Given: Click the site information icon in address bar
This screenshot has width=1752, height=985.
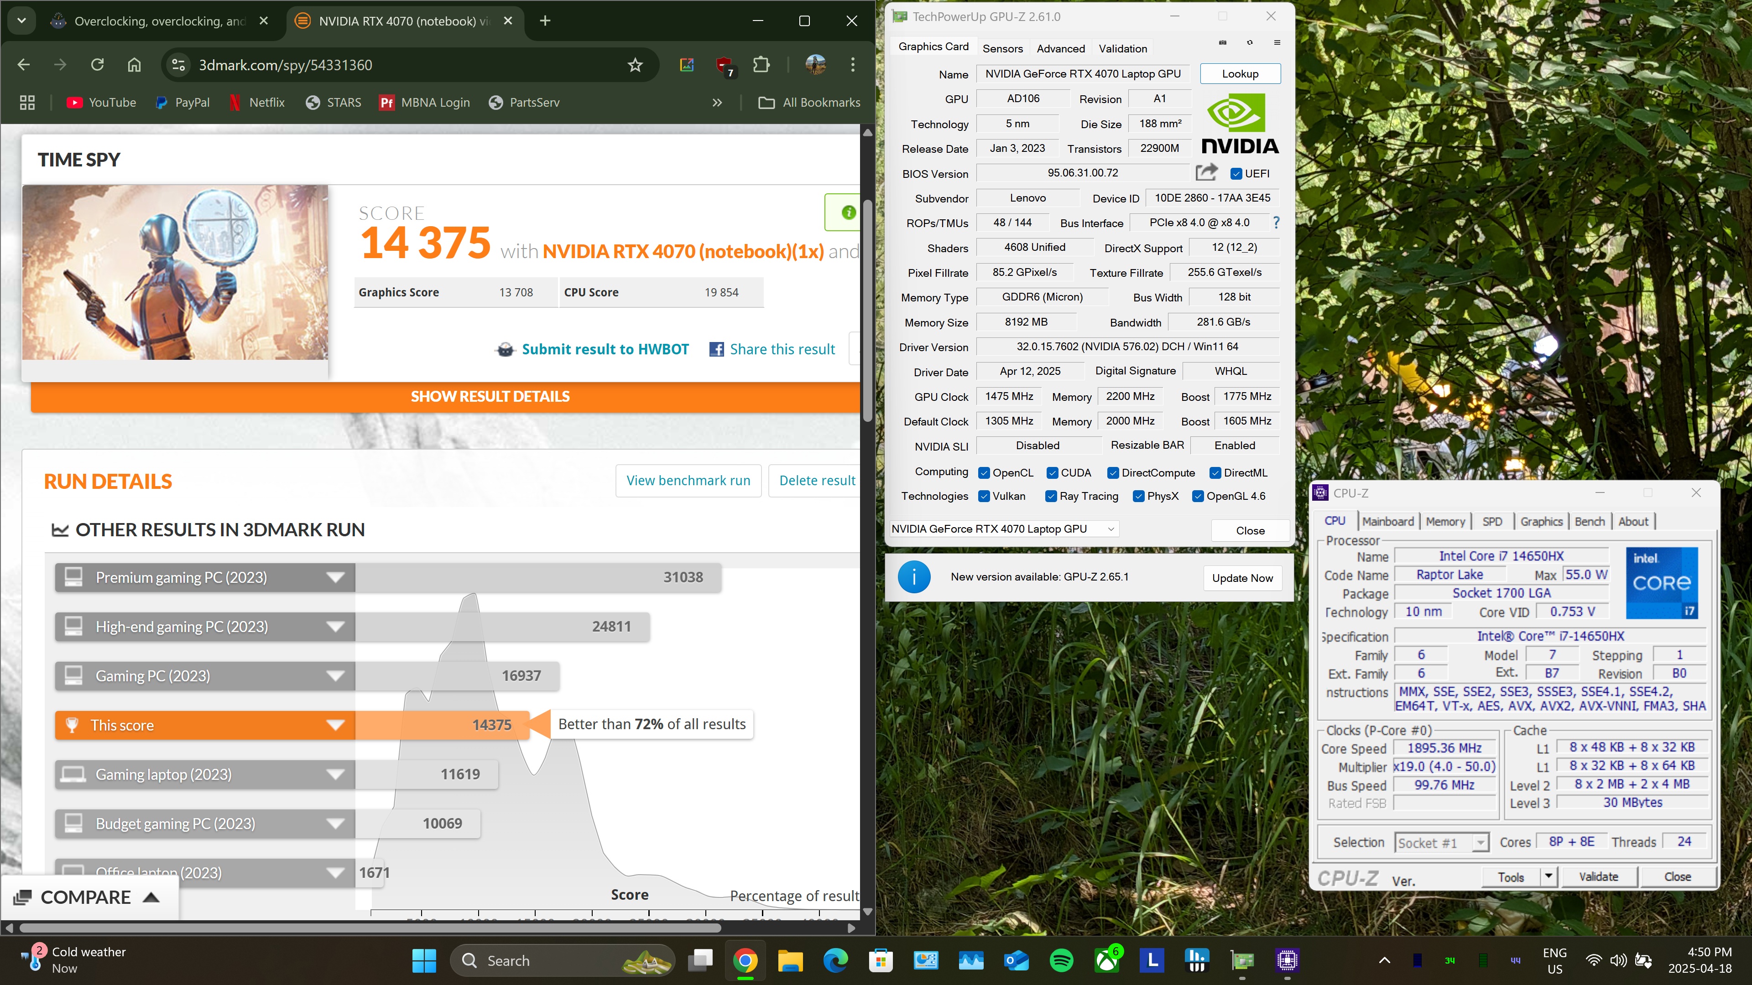Looking at the screenshot, I should point(178,65).
